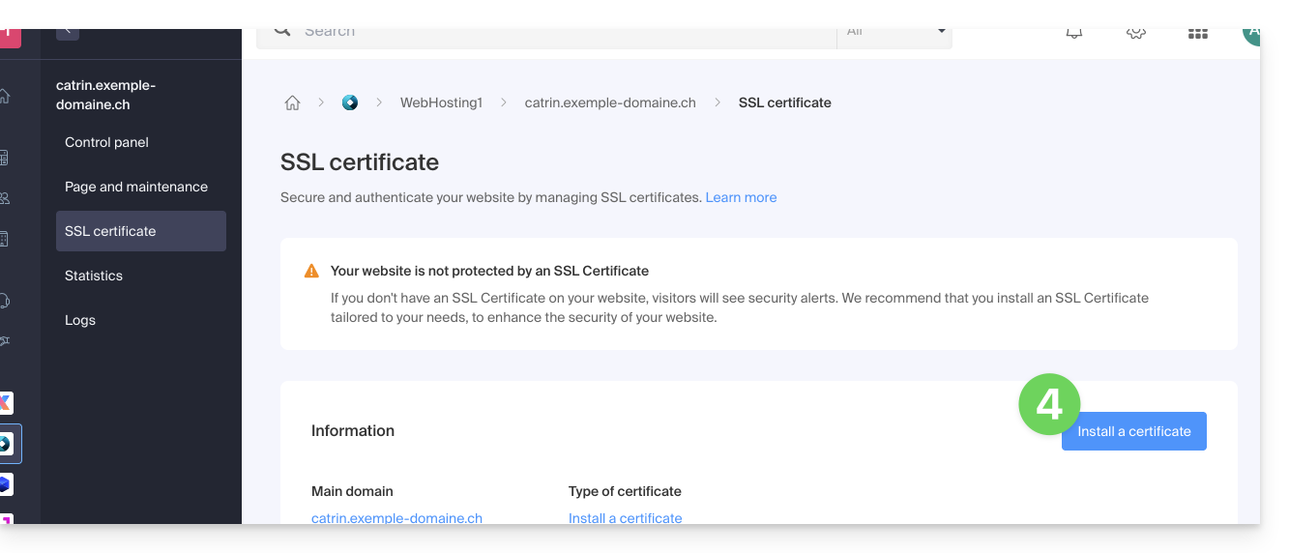Click the orange warning triangle icon
Image resolution: width=1289 pixels, height=553 pixels.
click(311, 272)
